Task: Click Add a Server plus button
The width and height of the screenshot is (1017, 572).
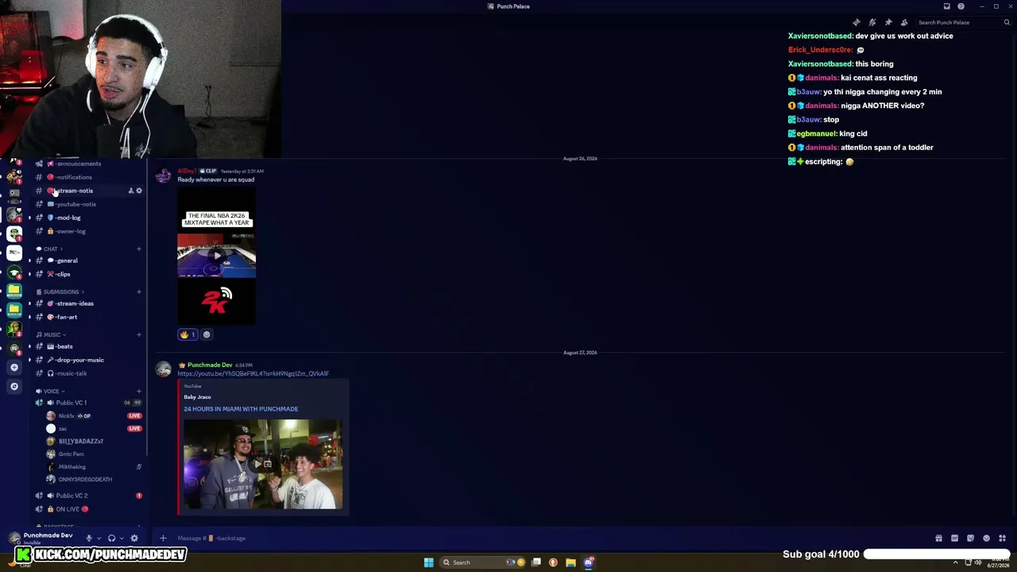Action: [14, 367]
